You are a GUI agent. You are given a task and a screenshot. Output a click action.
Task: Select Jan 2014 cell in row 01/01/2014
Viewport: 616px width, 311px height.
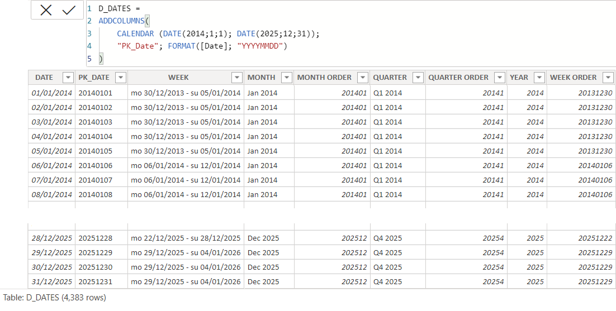[269, 93]
